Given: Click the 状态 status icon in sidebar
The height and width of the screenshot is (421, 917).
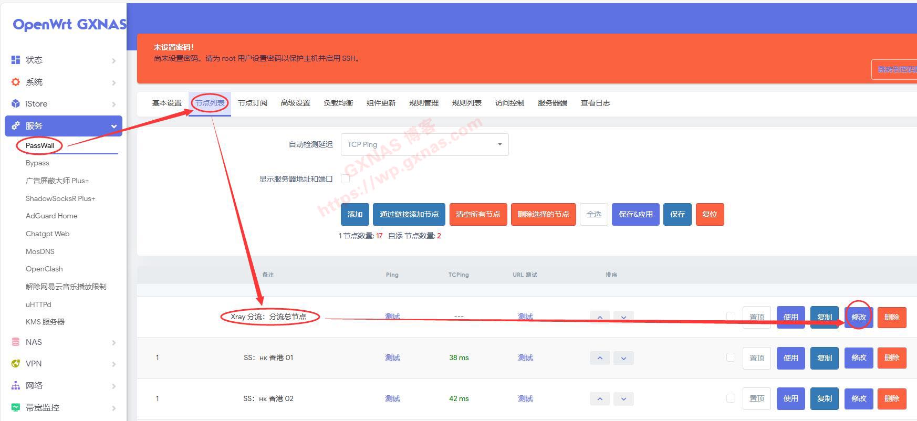Looking at the screenshot, I should pos(16,60).
